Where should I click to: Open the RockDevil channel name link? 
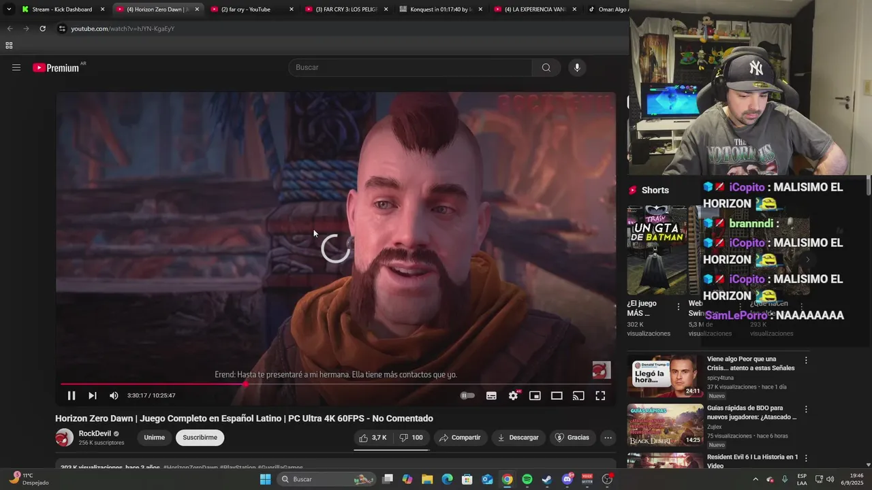[95, 434]
